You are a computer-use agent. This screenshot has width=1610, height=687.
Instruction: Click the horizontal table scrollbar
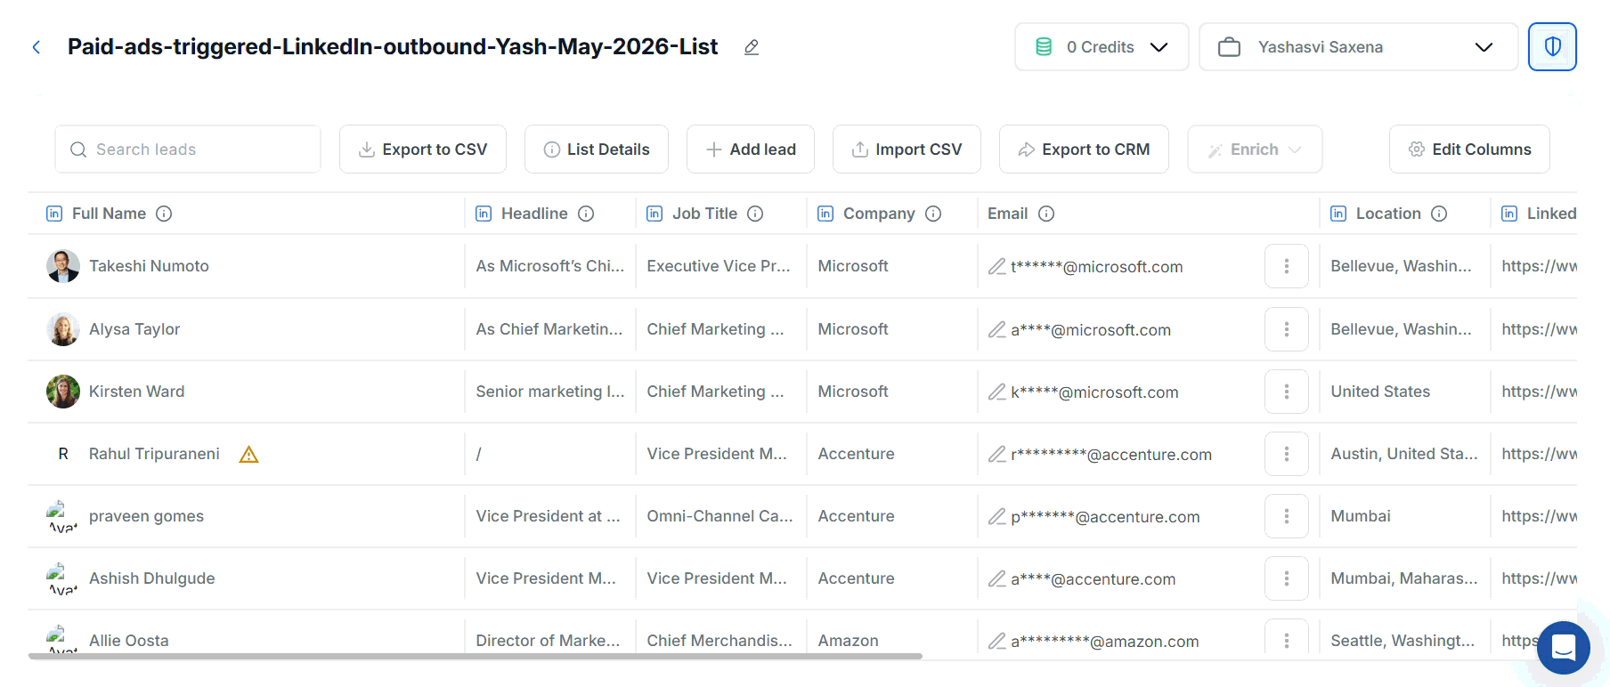tap(476, 656)
